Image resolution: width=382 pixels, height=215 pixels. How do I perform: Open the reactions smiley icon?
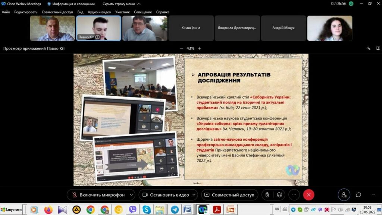[279, 195]
